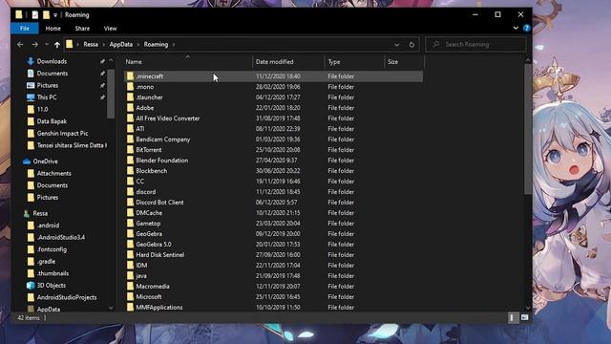This screenshot has height=344, width=611.
Task: Sort by the Type column header
Action: 354,61
